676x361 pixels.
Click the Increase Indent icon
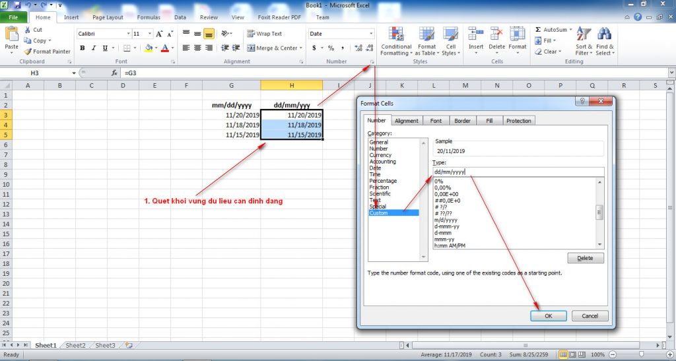[236, 48]
